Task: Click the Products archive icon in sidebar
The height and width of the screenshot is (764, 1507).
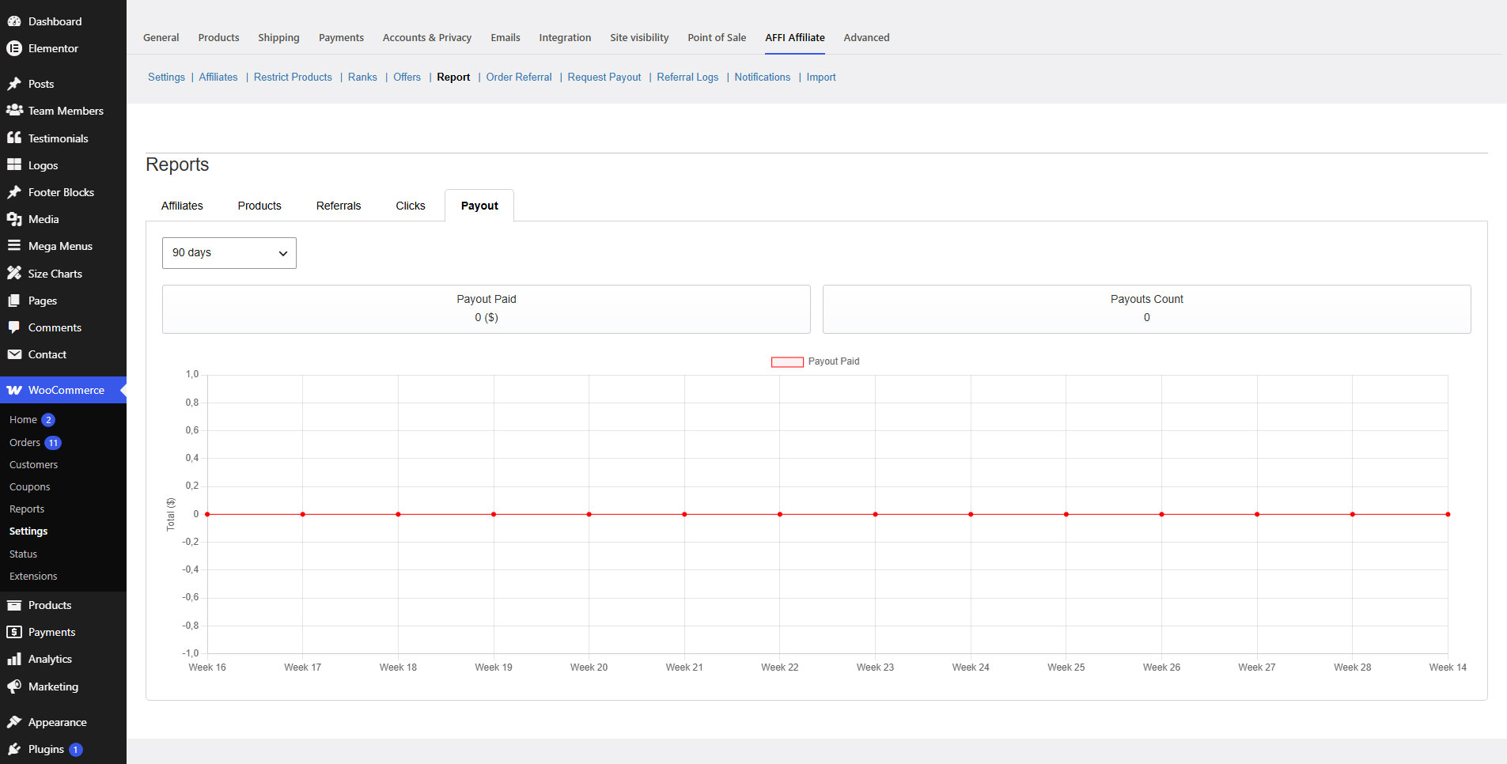Action: 14,605
